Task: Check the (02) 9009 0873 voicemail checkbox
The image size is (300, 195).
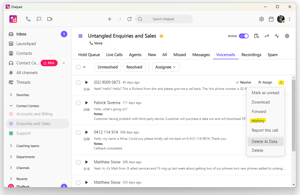Action: click(x=78, y=83)
